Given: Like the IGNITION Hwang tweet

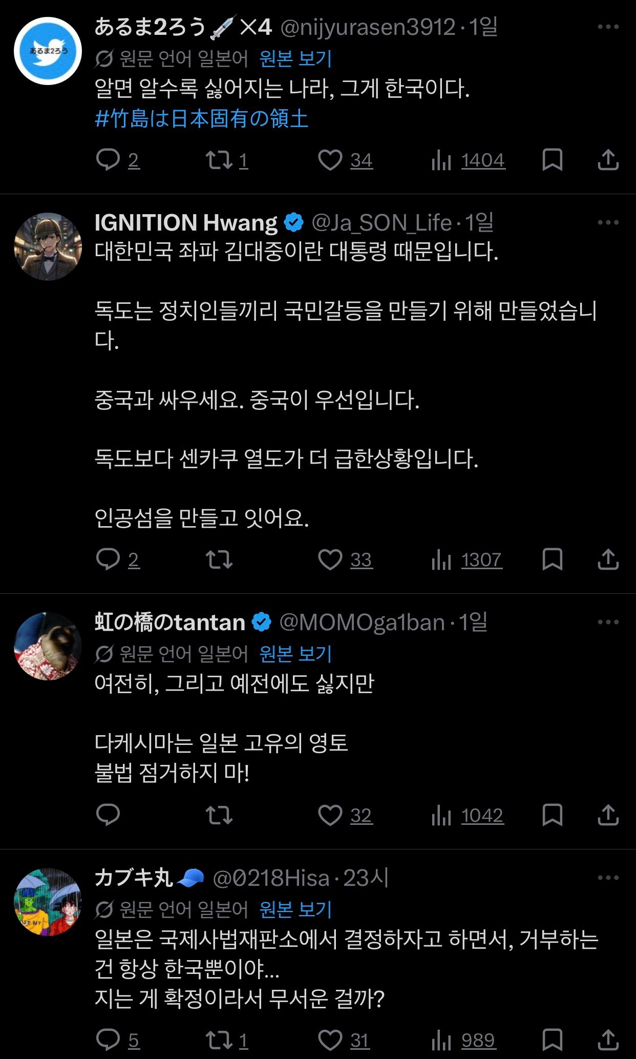Looking at the screenshot, I should (330, 559).
